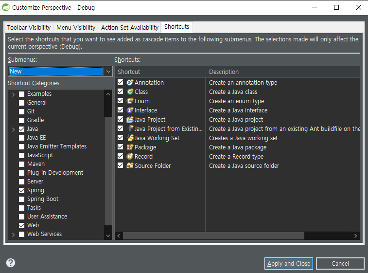The height and width of the screenshot is (273, 368).
Task: Open the help question mark icon
Action: 11,263
